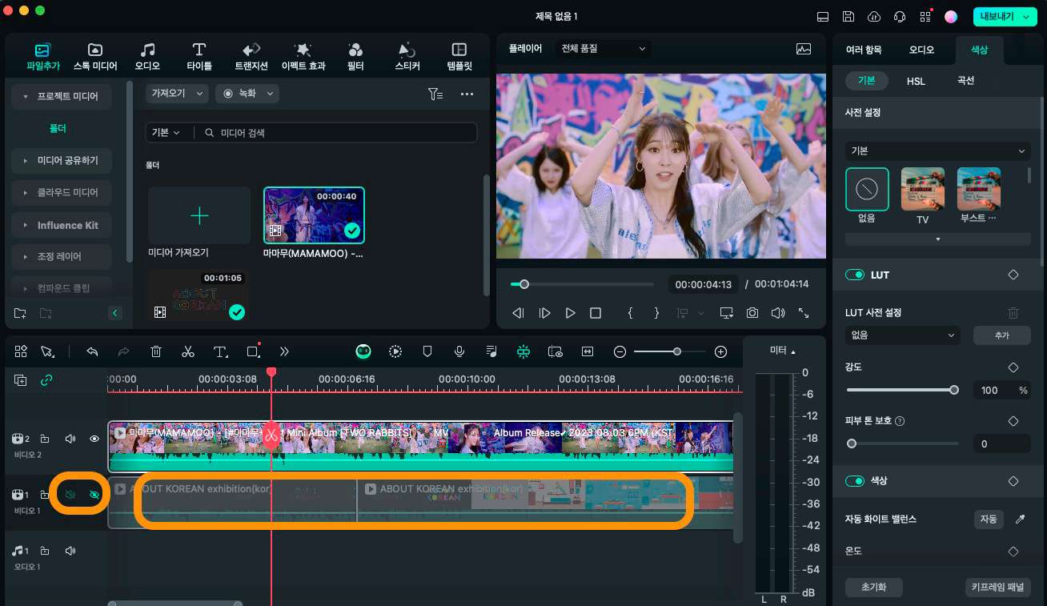Click the zoom in plus timeline button

pos(720,351)
